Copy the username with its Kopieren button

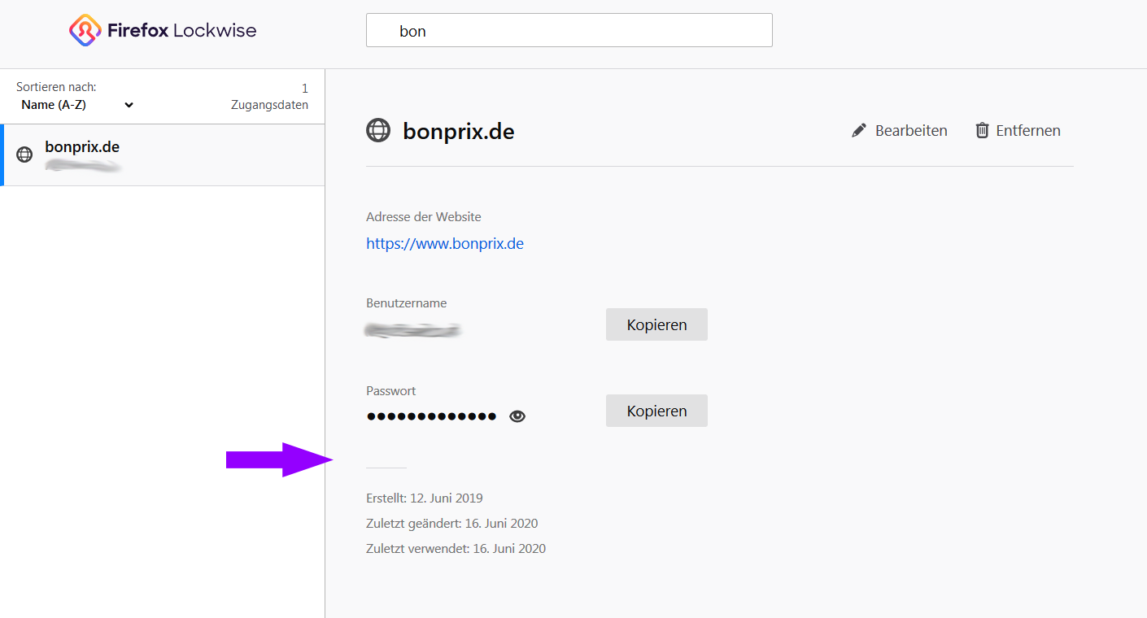pyautogui.click(x=656, y=324)
